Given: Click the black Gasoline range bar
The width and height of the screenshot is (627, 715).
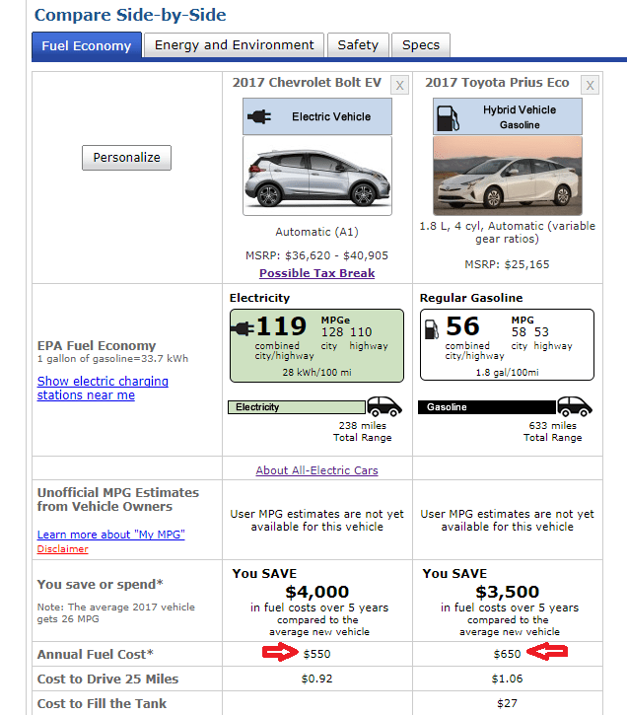Looking at the screenshot, I should (x=487, y=407).
